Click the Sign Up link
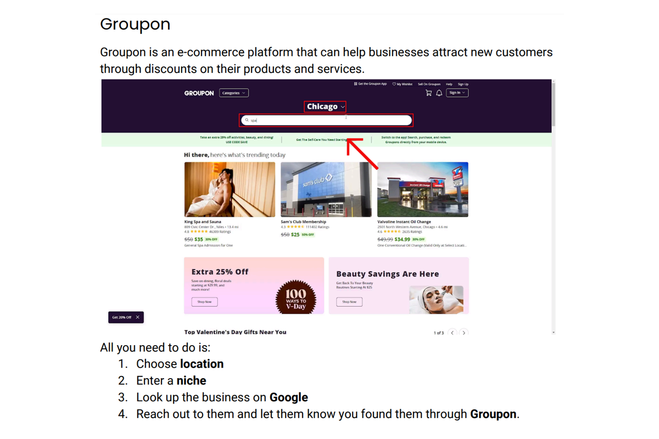 pyautogui.click(x=463, y=84)
